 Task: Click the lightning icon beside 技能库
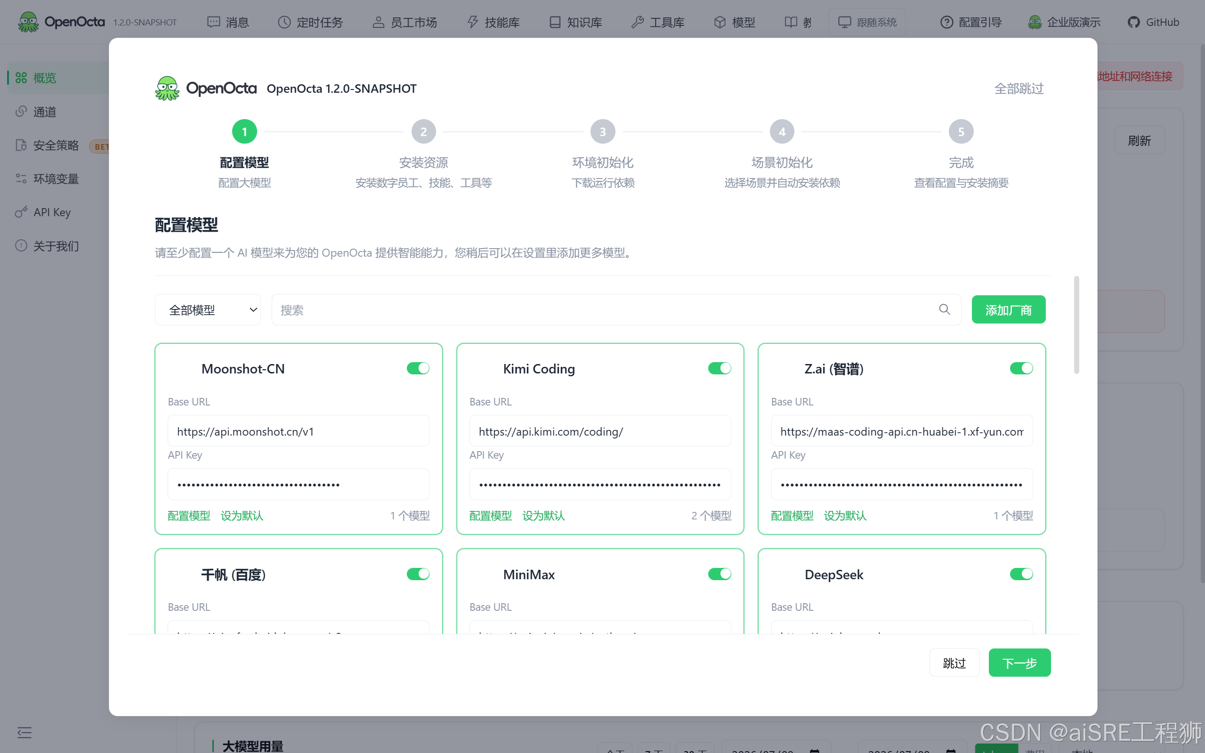(x=473, y=22)
